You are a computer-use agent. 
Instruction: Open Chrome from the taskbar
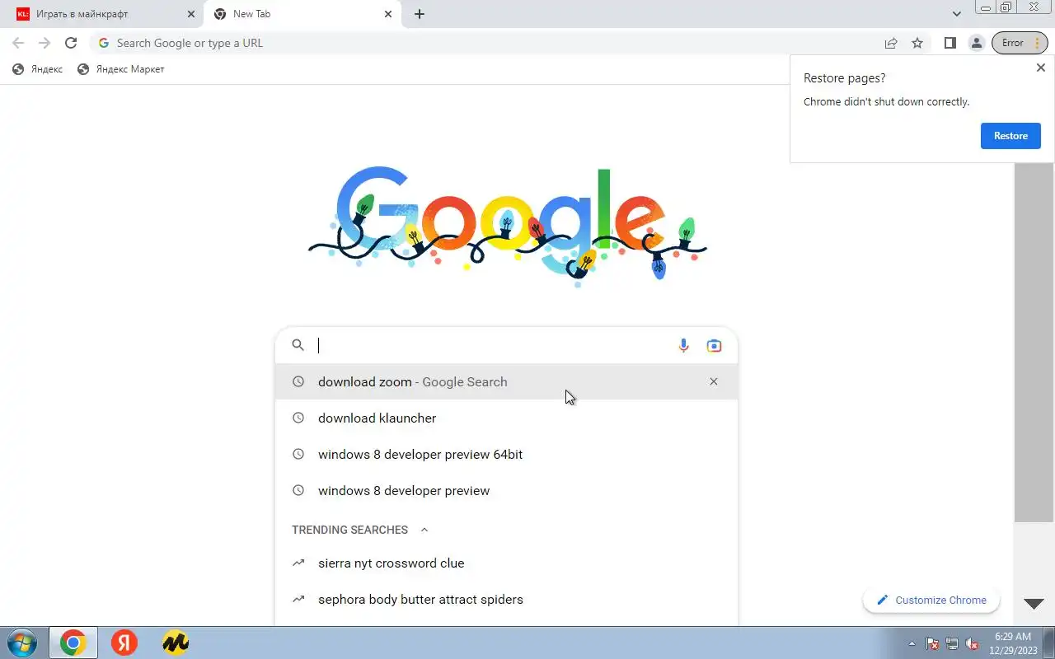[x=73, y=643]
